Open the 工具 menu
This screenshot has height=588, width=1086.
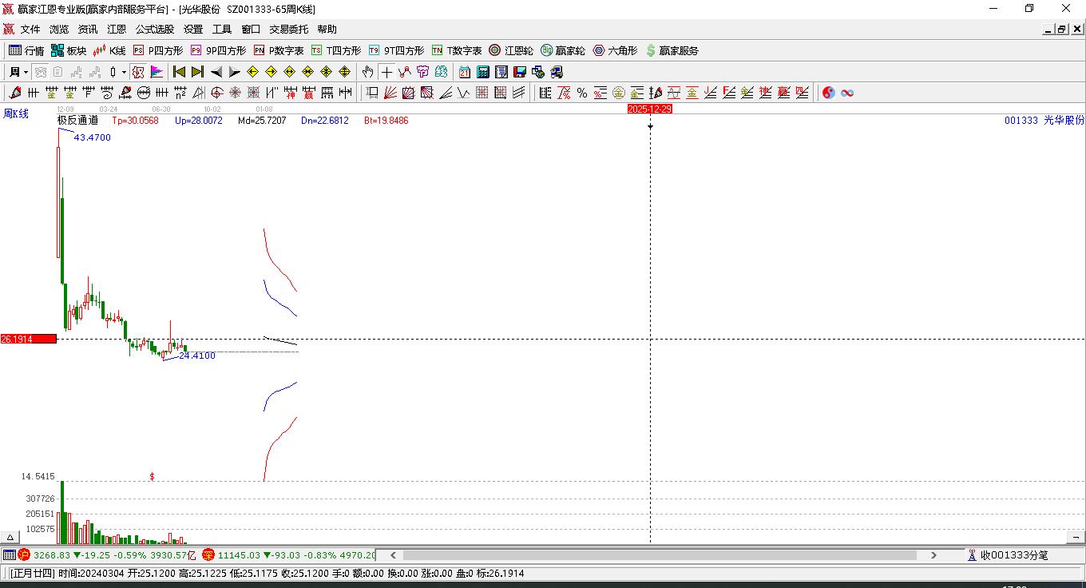pos(222,30)
